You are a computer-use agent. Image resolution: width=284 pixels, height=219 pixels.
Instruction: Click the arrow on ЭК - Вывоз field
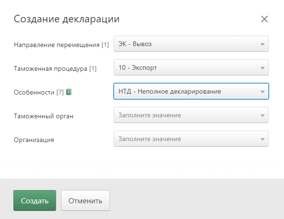[263, 44]
